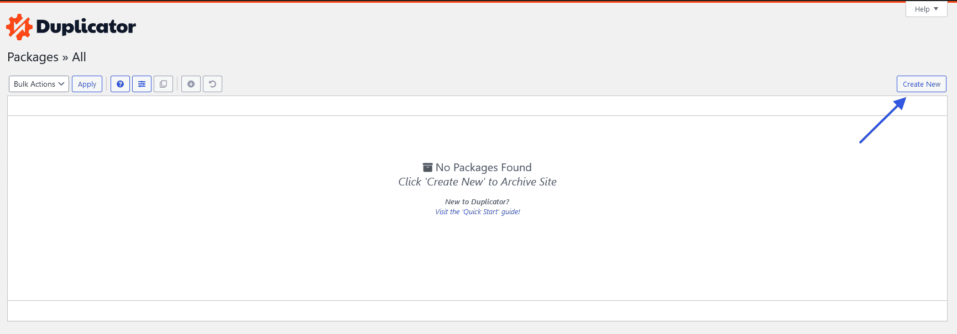Click the Create New button
This screenshot has width=957, height=334.
[x=921, y=83]
